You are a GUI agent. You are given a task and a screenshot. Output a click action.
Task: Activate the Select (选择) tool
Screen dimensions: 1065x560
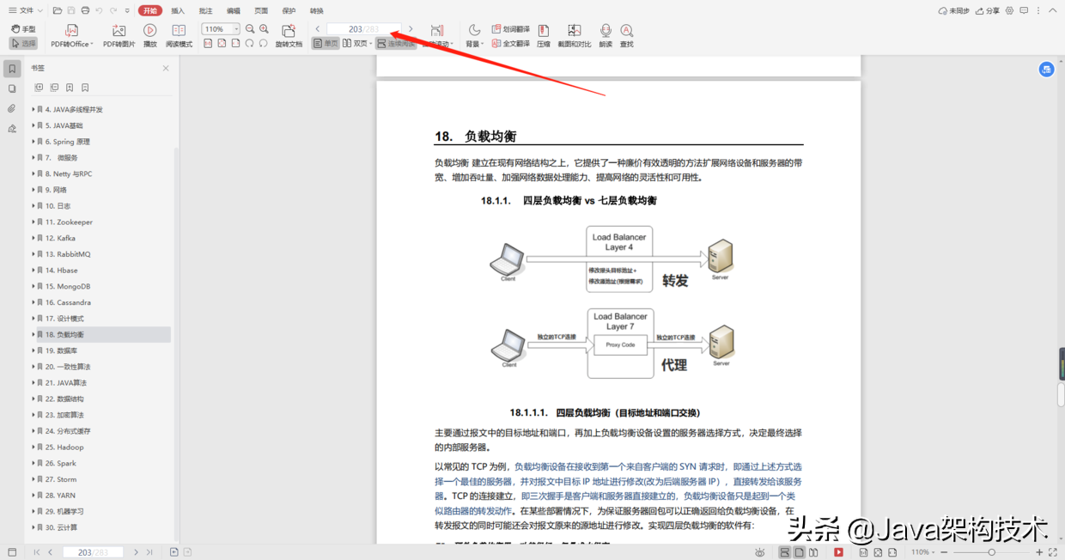click(23, 43)
